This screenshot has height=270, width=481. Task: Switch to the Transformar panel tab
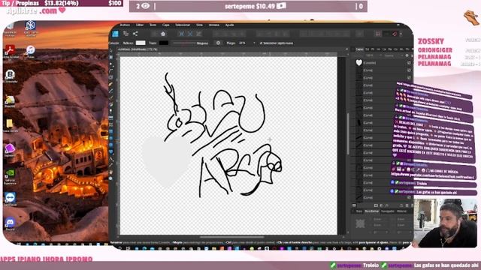[x=372, y=211]
